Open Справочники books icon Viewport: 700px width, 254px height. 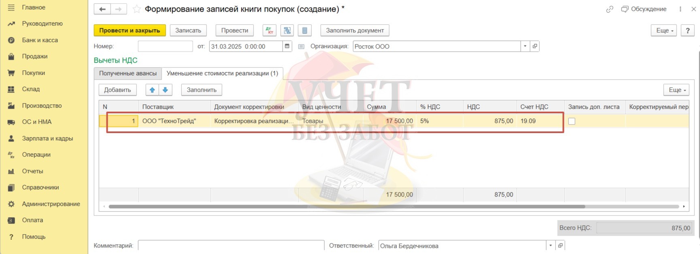click(x=11, y=187)
